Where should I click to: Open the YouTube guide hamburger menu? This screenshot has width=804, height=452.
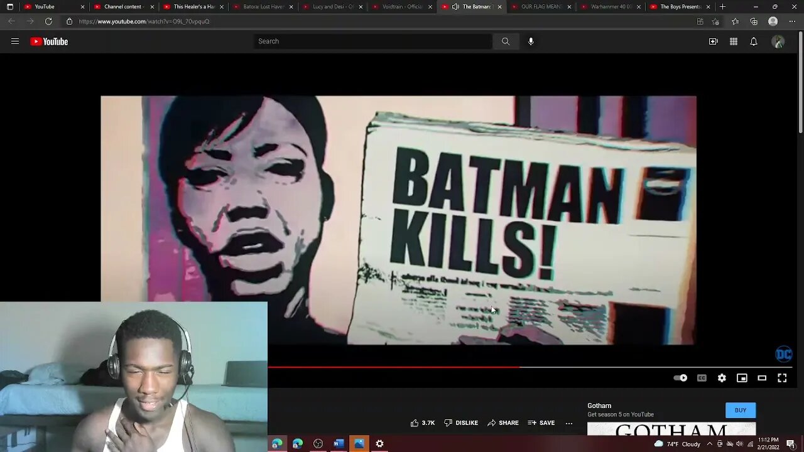click(15, 41)
